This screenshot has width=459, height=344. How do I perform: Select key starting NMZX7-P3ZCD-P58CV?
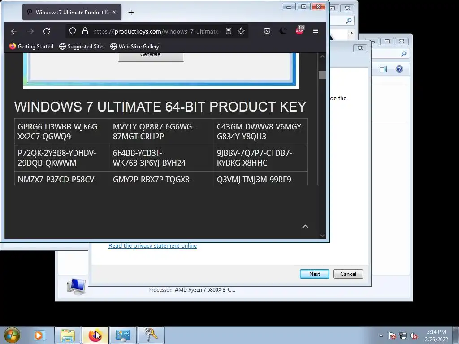click(x=57, y=179)
